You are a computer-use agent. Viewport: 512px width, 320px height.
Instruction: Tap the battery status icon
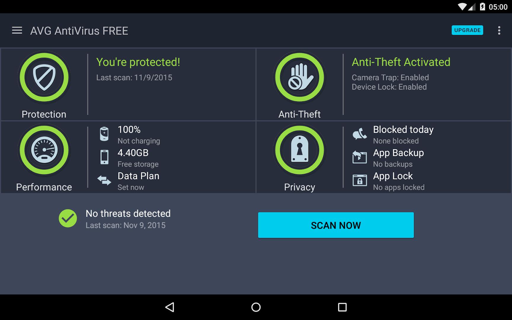point(104,134)
